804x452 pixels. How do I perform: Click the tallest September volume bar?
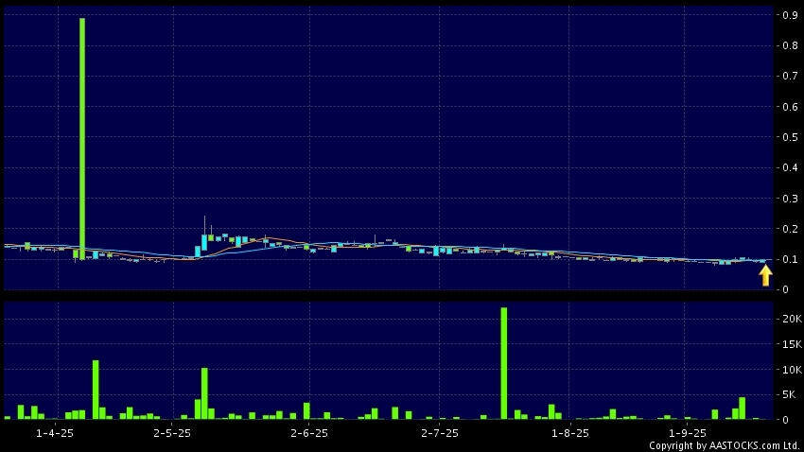(x=742, y=408)
